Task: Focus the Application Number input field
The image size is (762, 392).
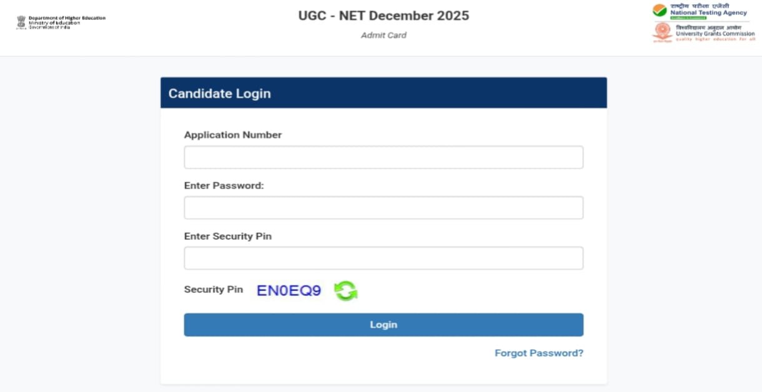Action: [383, 157]
